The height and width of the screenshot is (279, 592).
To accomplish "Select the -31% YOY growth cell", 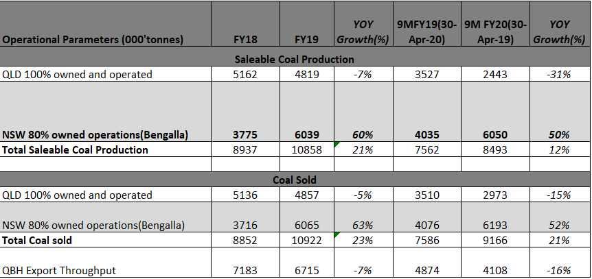I will pyautogui.click(x=560, y=74).
